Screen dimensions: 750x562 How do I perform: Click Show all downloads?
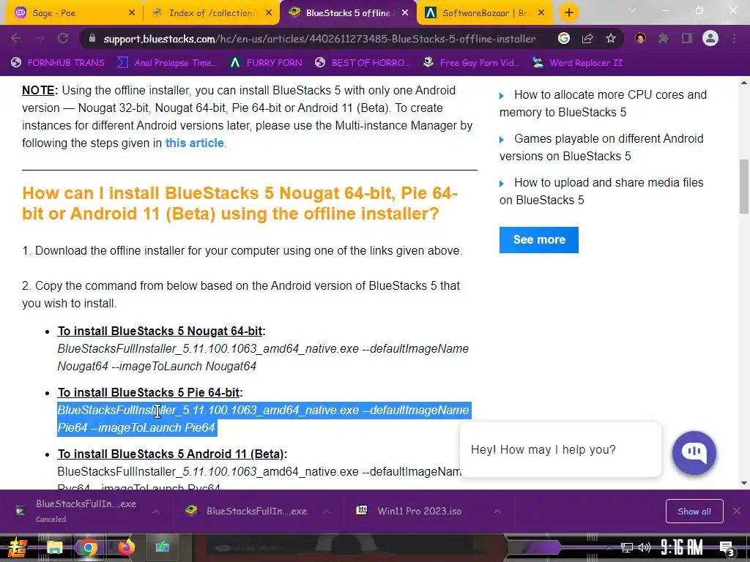click(694, 512)
